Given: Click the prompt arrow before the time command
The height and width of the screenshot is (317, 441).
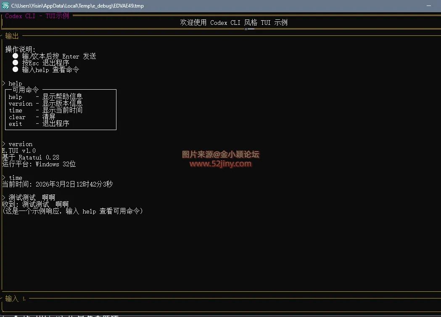Looking at the screenshot, I should pos(3,177).
